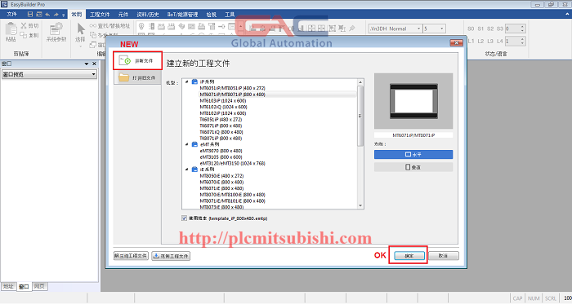Click the Copy (复制) icon
This screenshot has height=304, width=572.
[x=24, y=35]
